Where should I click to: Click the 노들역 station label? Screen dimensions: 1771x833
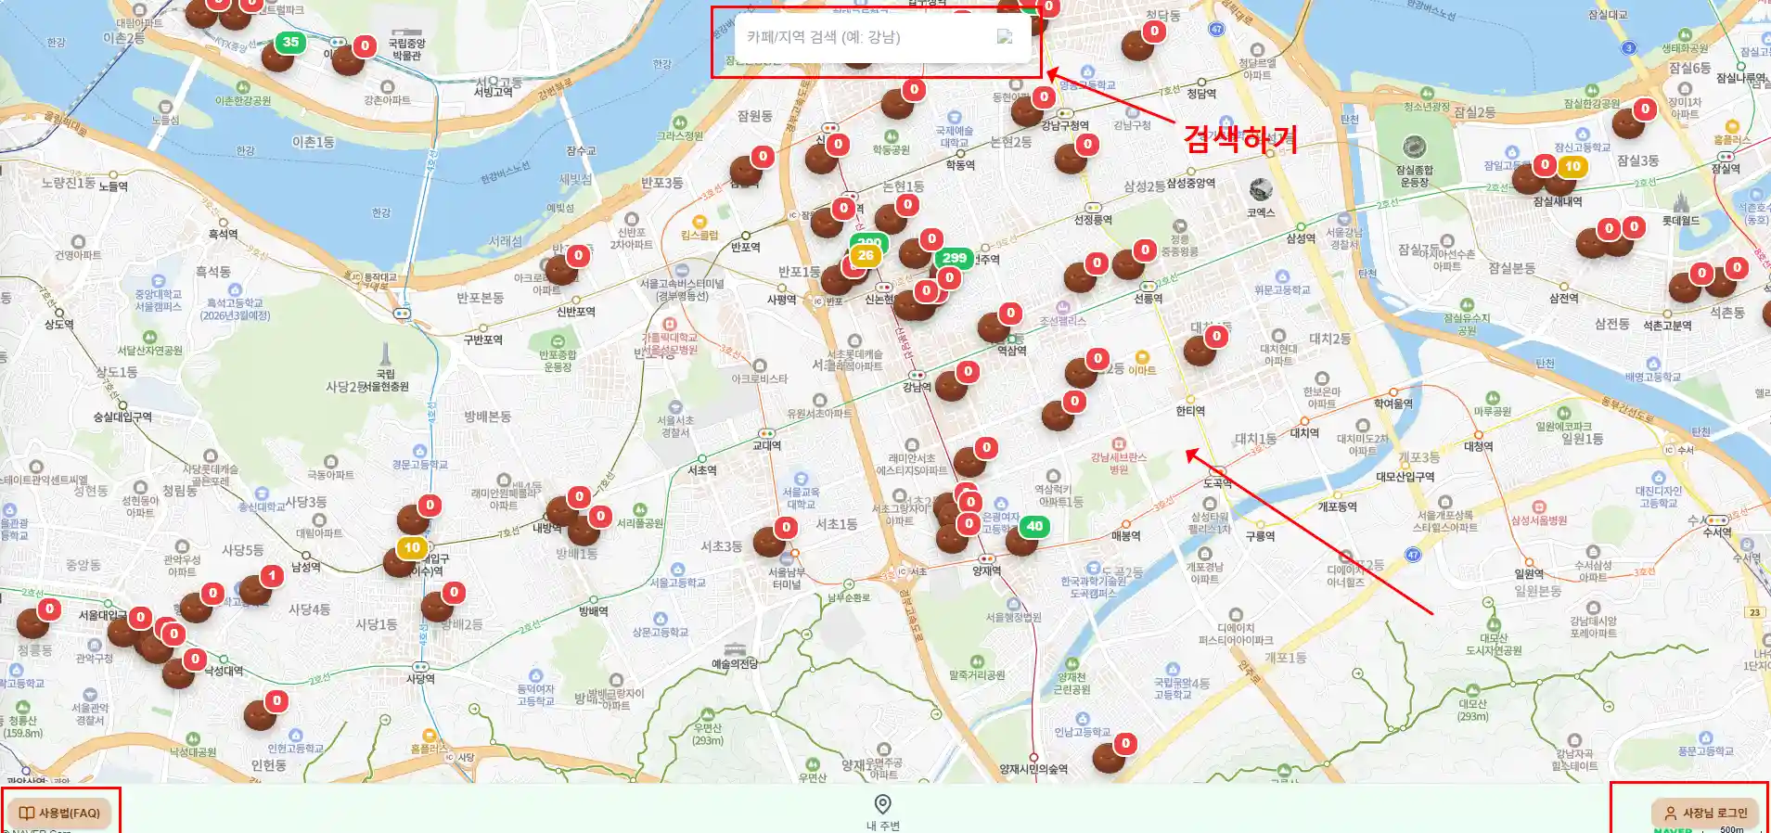click(113, 186)
